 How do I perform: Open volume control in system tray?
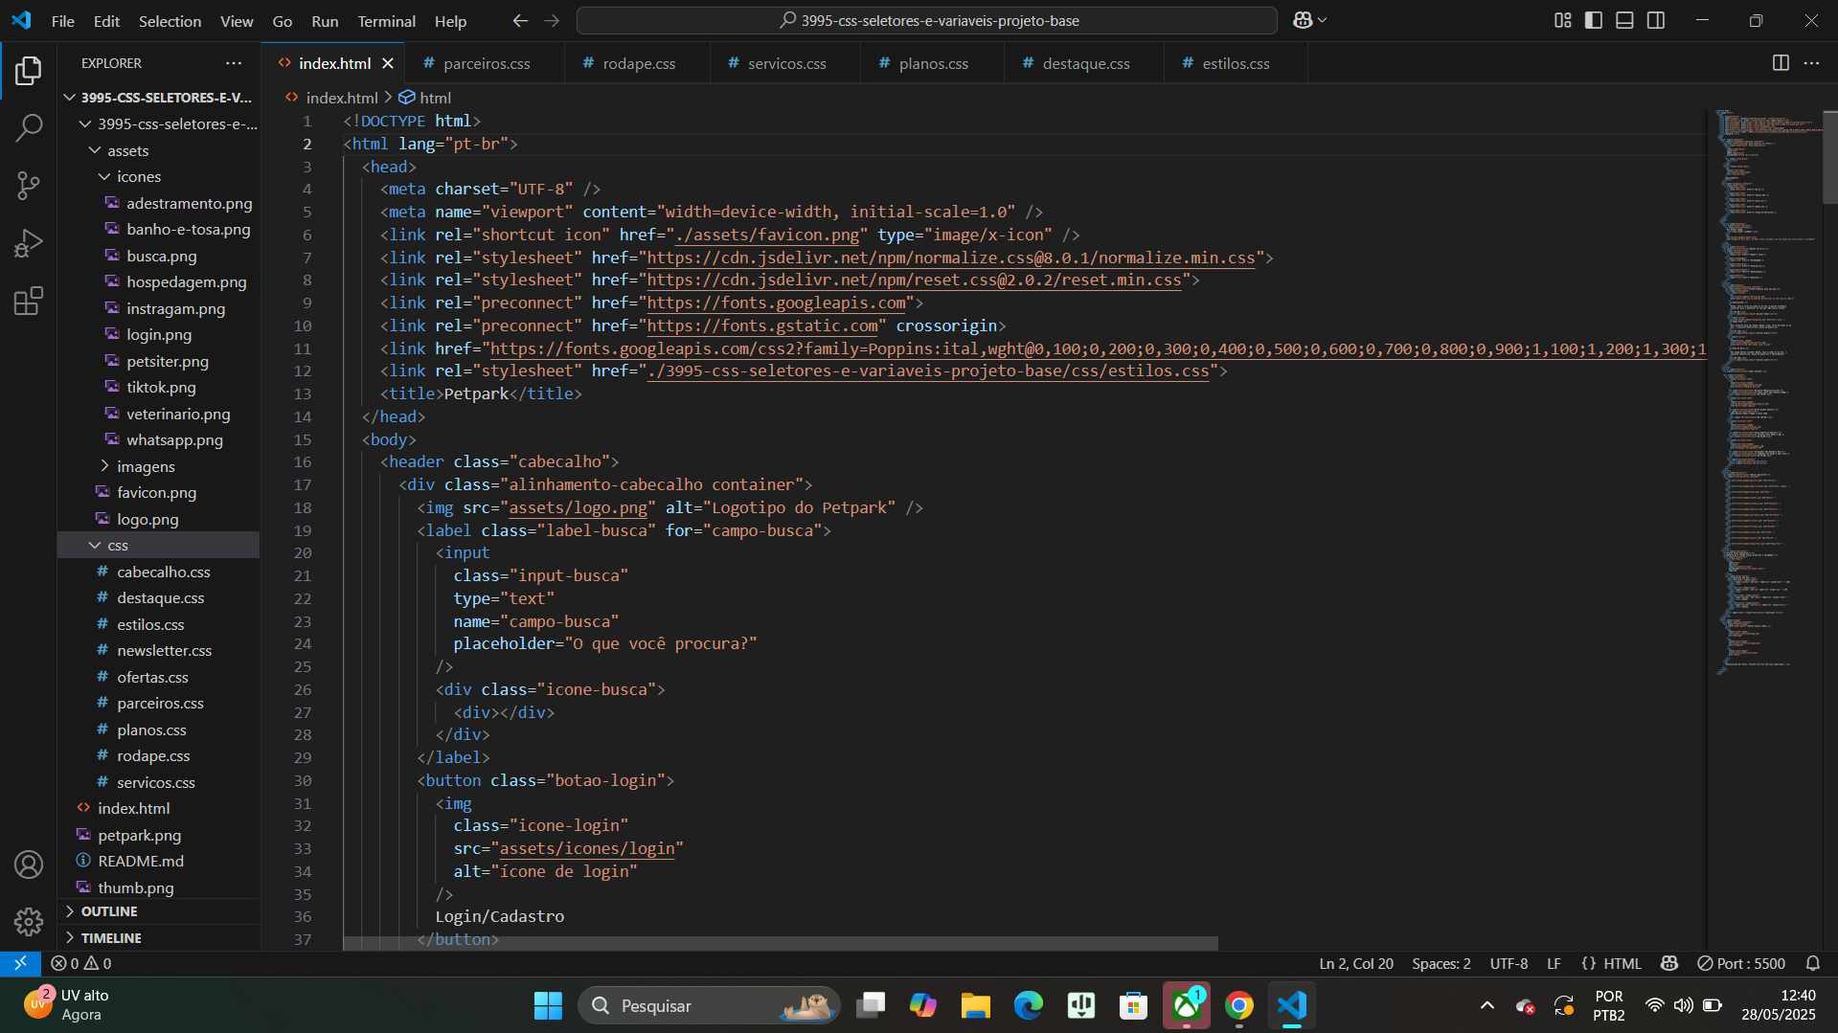coord(1683,1005)
